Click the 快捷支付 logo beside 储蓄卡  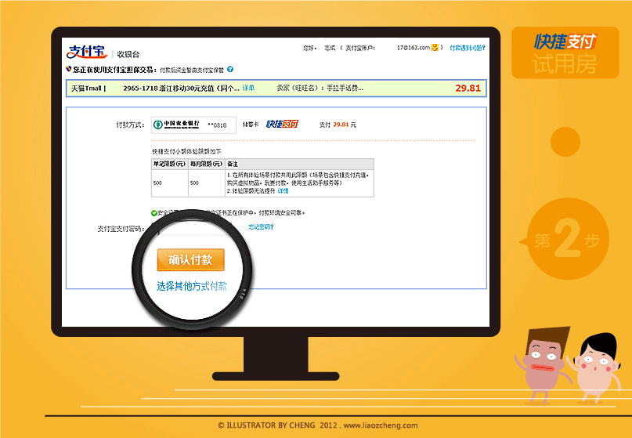(x=282, y=124)
